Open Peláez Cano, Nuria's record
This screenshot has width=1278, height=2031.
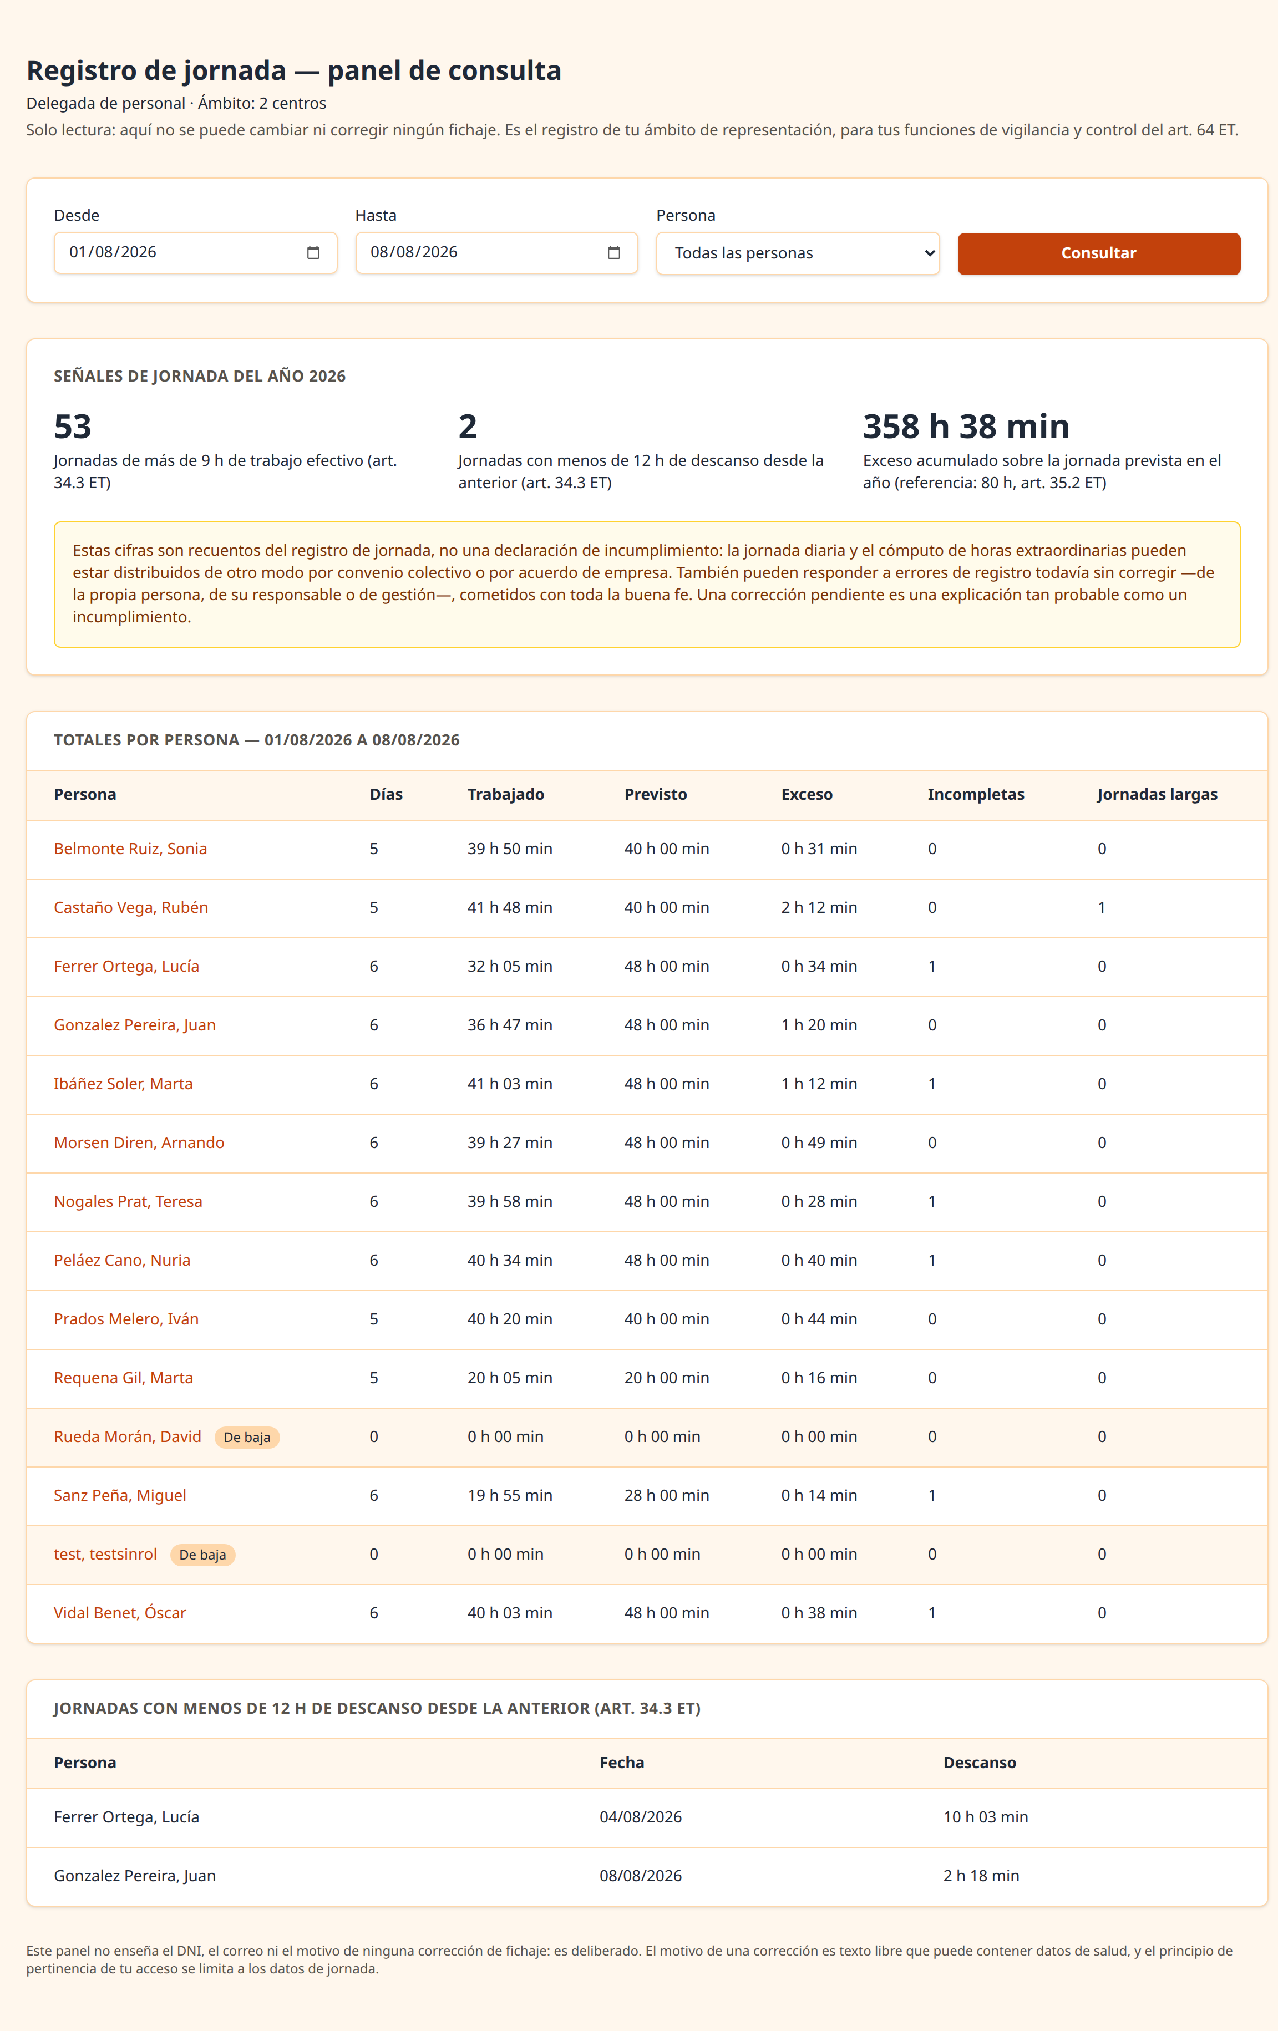click(123, 1260)
